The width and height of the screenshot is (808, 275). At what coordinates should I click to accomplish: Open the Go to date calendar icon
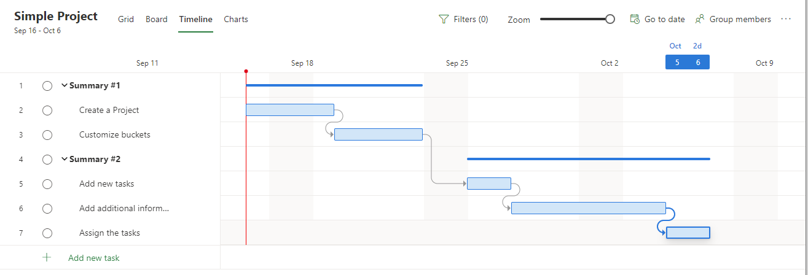[x=635, y=19]
